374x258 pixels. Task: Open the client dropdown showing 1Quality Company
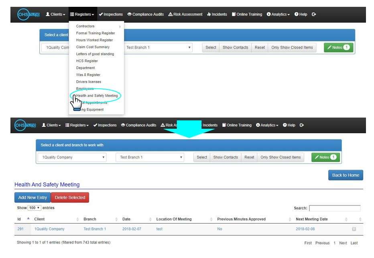coord(71,157)
